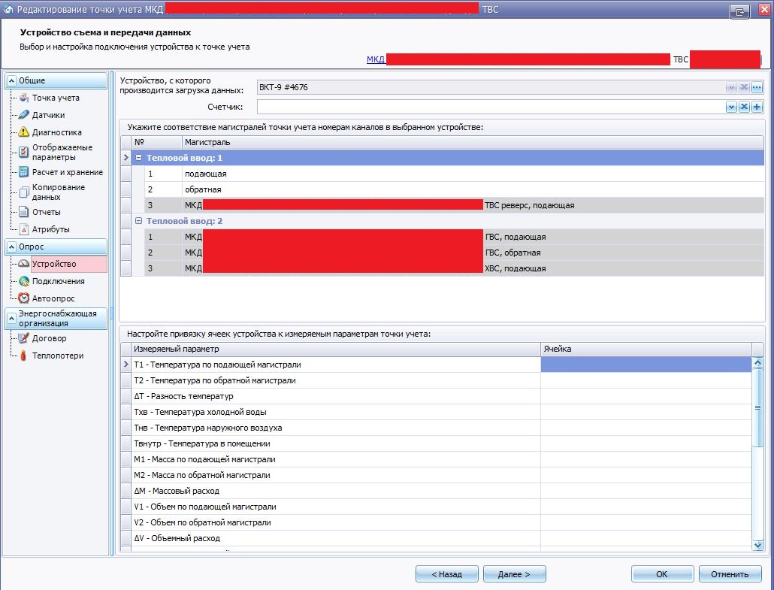Click the Расчет и хранение calculator icon
Image resolution: width=774 pixels, height=590 pixels.
tap(24, 172)
